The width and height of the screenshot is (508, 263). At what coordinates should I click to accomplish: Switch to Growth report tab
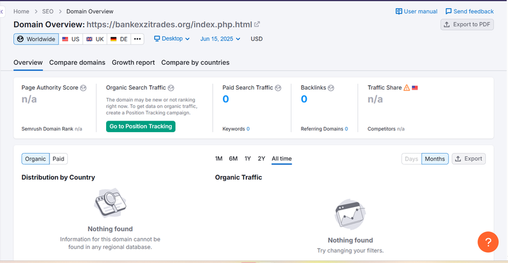pos(133,62)
